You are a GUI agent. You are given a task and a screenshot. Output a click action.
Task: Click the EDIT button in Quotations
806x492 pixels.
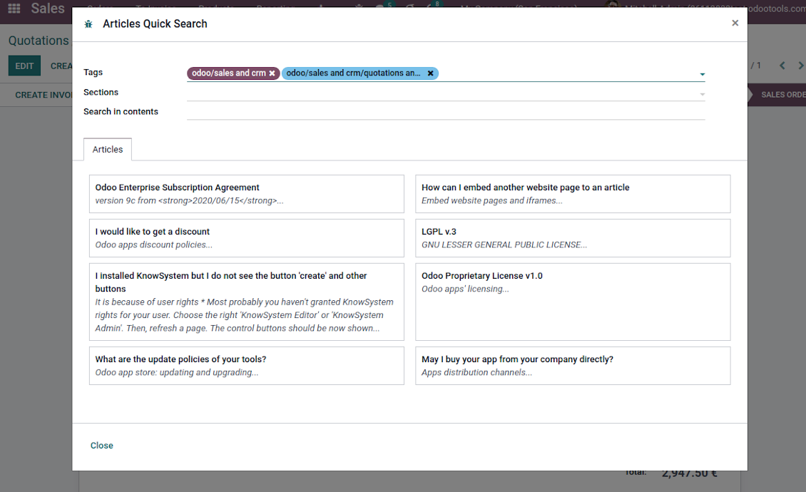(x=24, y=66)
